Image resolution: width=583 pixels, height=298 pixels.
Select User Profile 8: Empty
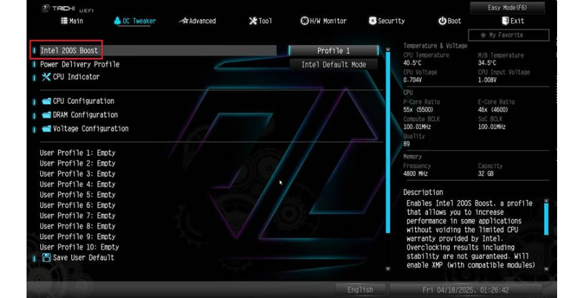pos(78,226)
